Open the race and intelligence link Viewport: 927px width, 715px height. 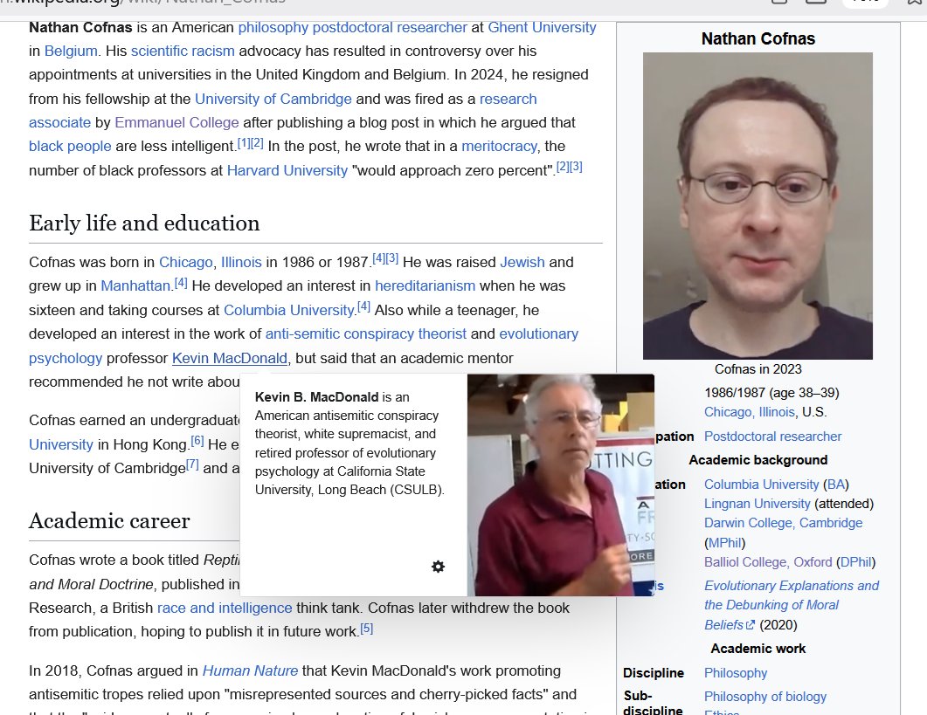click(225, 608)
